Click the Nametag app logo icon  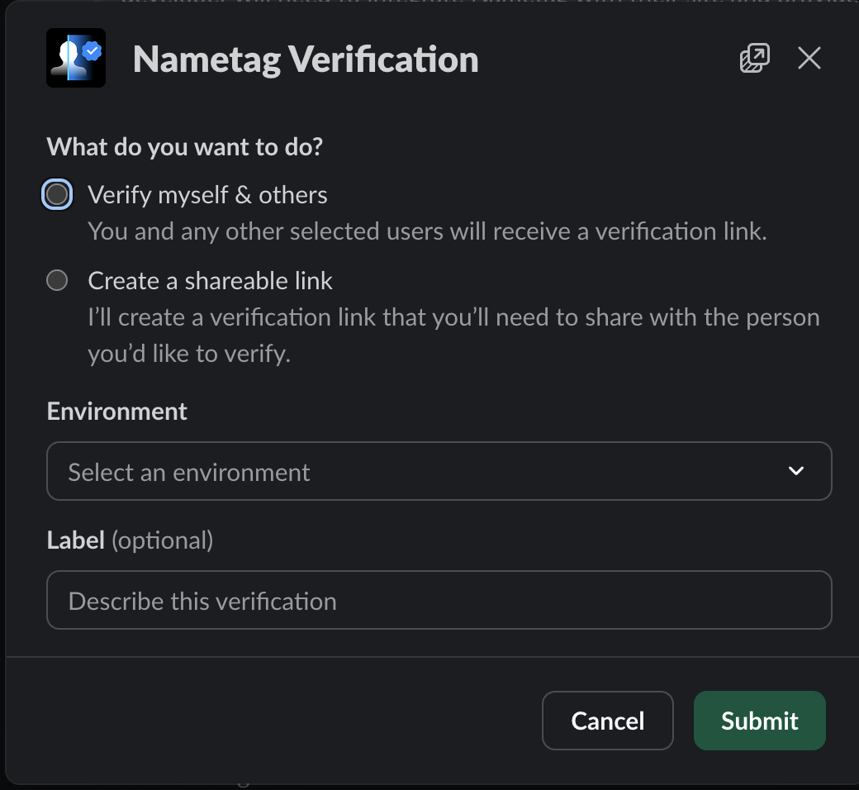[x=75, y=58]
